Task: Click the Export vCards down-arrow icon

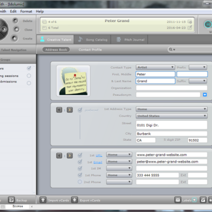Action: 75,200
